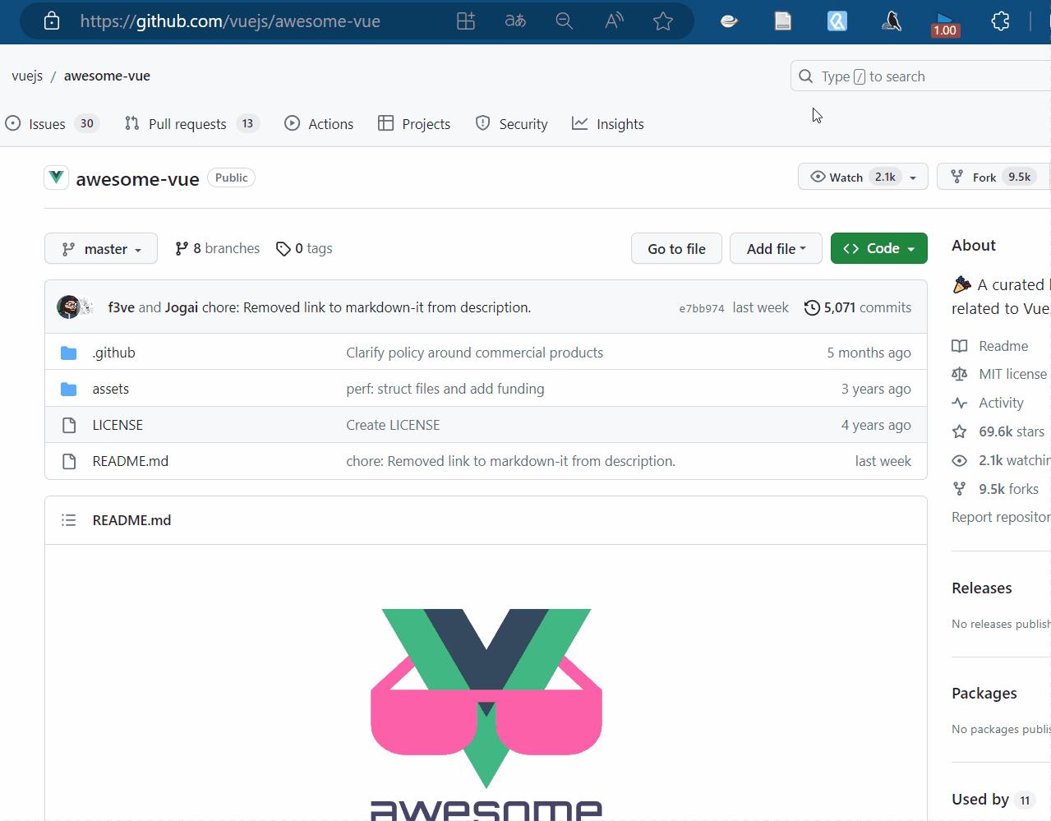1051x821 pixels.
Task: Click the Go to file button
Action: tap(676, 249)
